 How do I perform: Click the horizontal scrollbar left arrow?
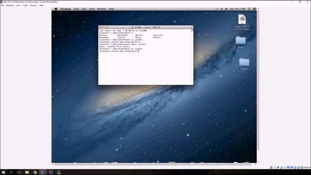pos(53,164)
